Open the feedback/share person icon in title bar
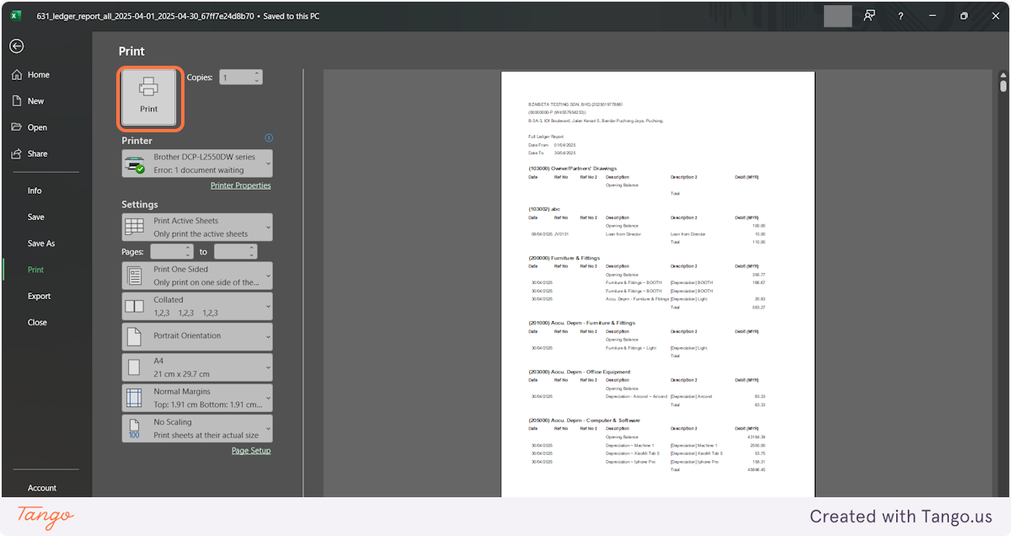1011x536 pixels. pyautogui.click(x=869, y=16)
